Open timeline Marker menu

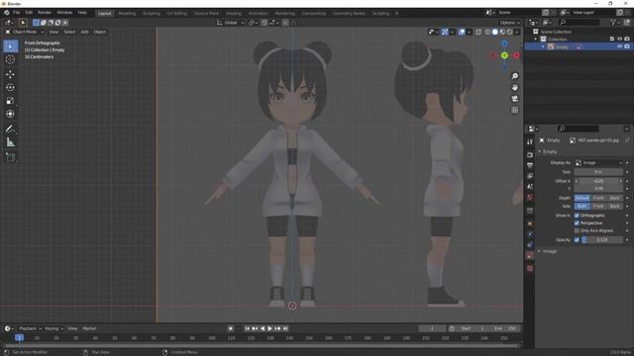click(89, 329)
